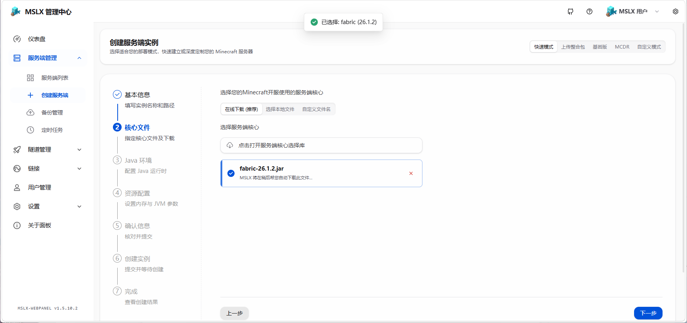
Task: Click the 备份管理 cloud upload icon
Action: 30,113
